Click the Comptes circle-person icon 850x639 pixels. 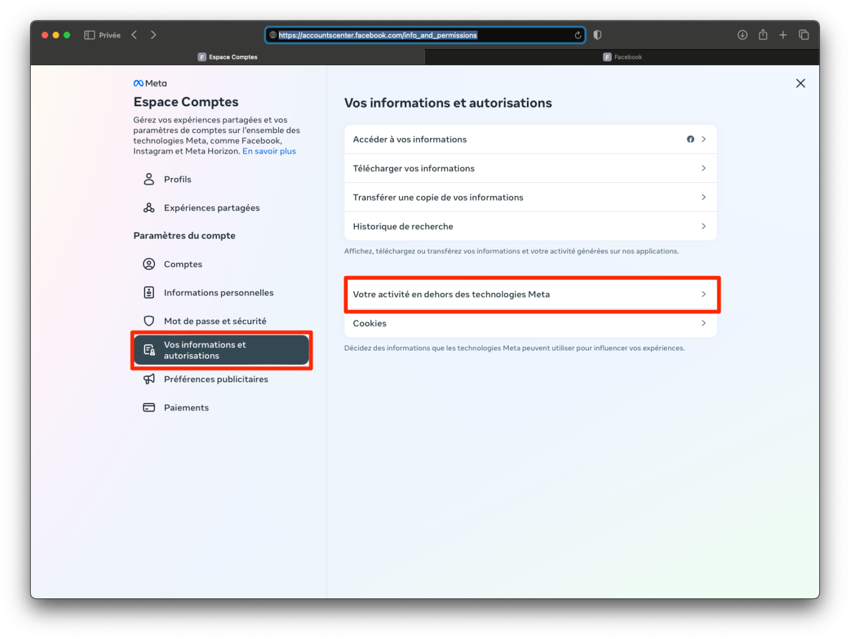coord(149,264)
